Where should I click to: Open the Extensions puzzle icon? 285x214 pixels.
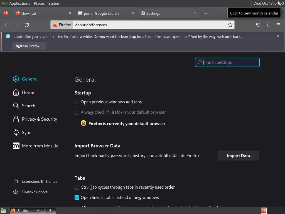pos(268,25)
